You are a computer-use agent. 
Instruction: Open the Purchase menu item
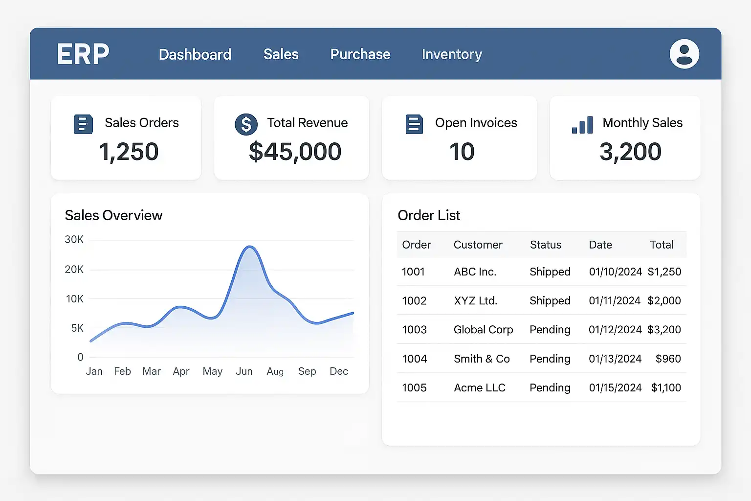[x=360, y=54]
